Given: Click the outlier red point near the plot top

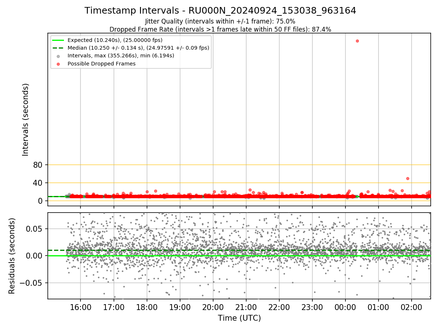Looking at the screenshot, I should 357,41.
